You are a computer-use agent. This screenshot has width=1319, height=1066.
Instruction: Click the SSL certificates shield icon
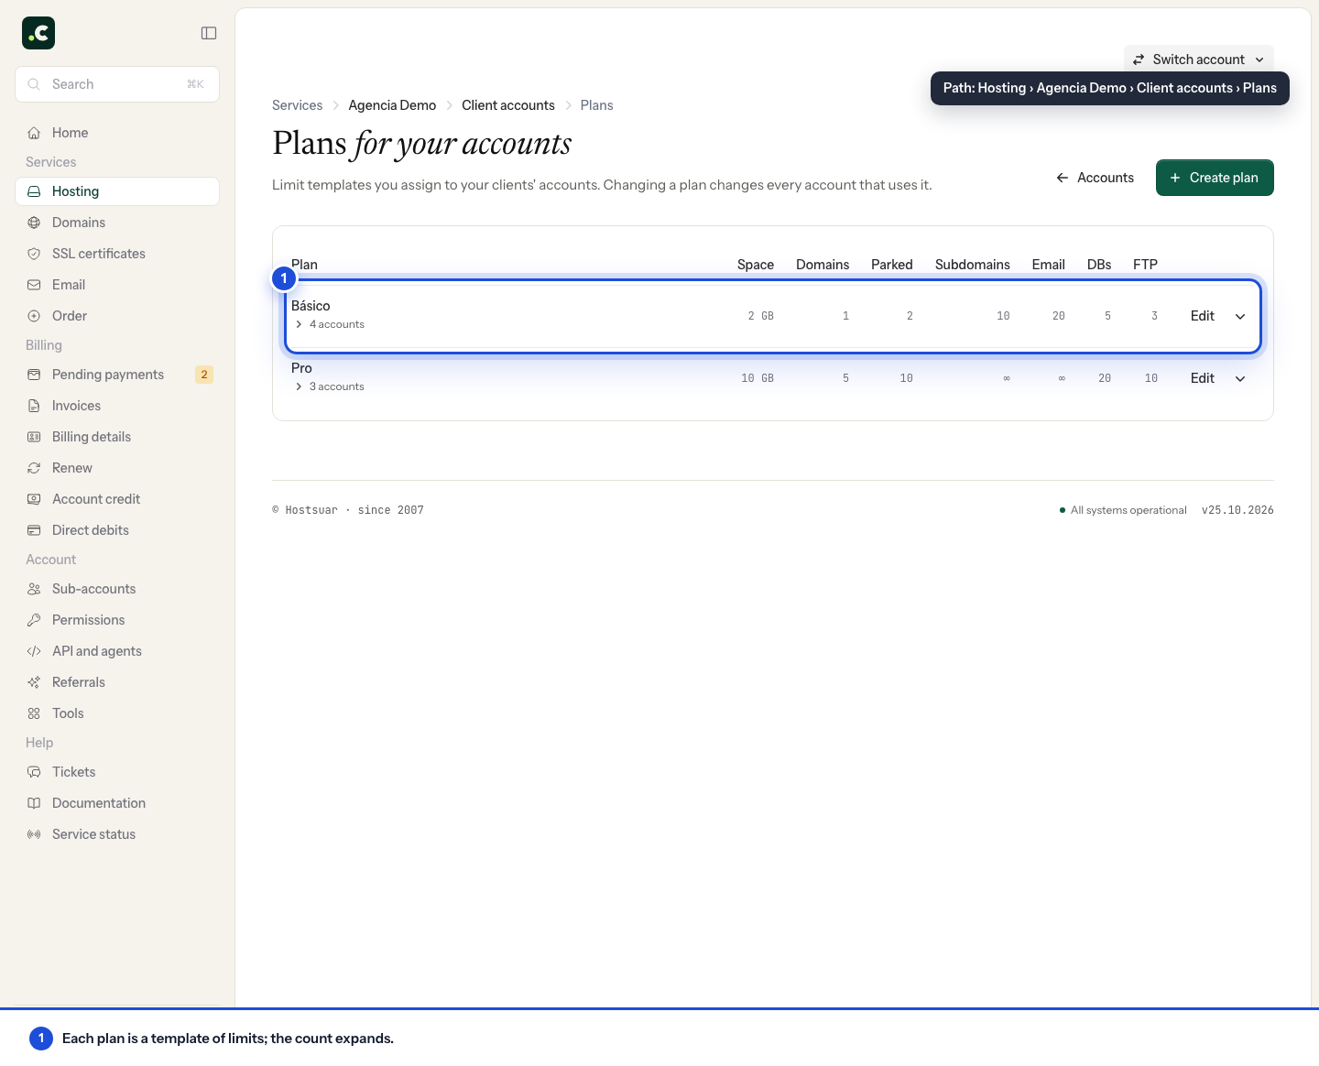[x=34, y=254]
